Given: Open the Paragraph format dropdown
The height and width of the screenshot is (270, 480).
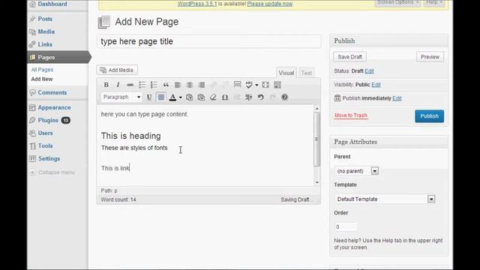Looking at the screenshot, I should (121, 97).
